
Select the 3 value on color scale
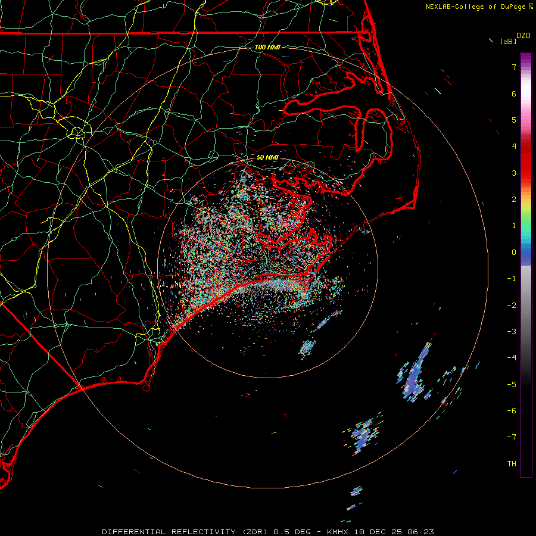pyautogui.click(x=514, y=173)
